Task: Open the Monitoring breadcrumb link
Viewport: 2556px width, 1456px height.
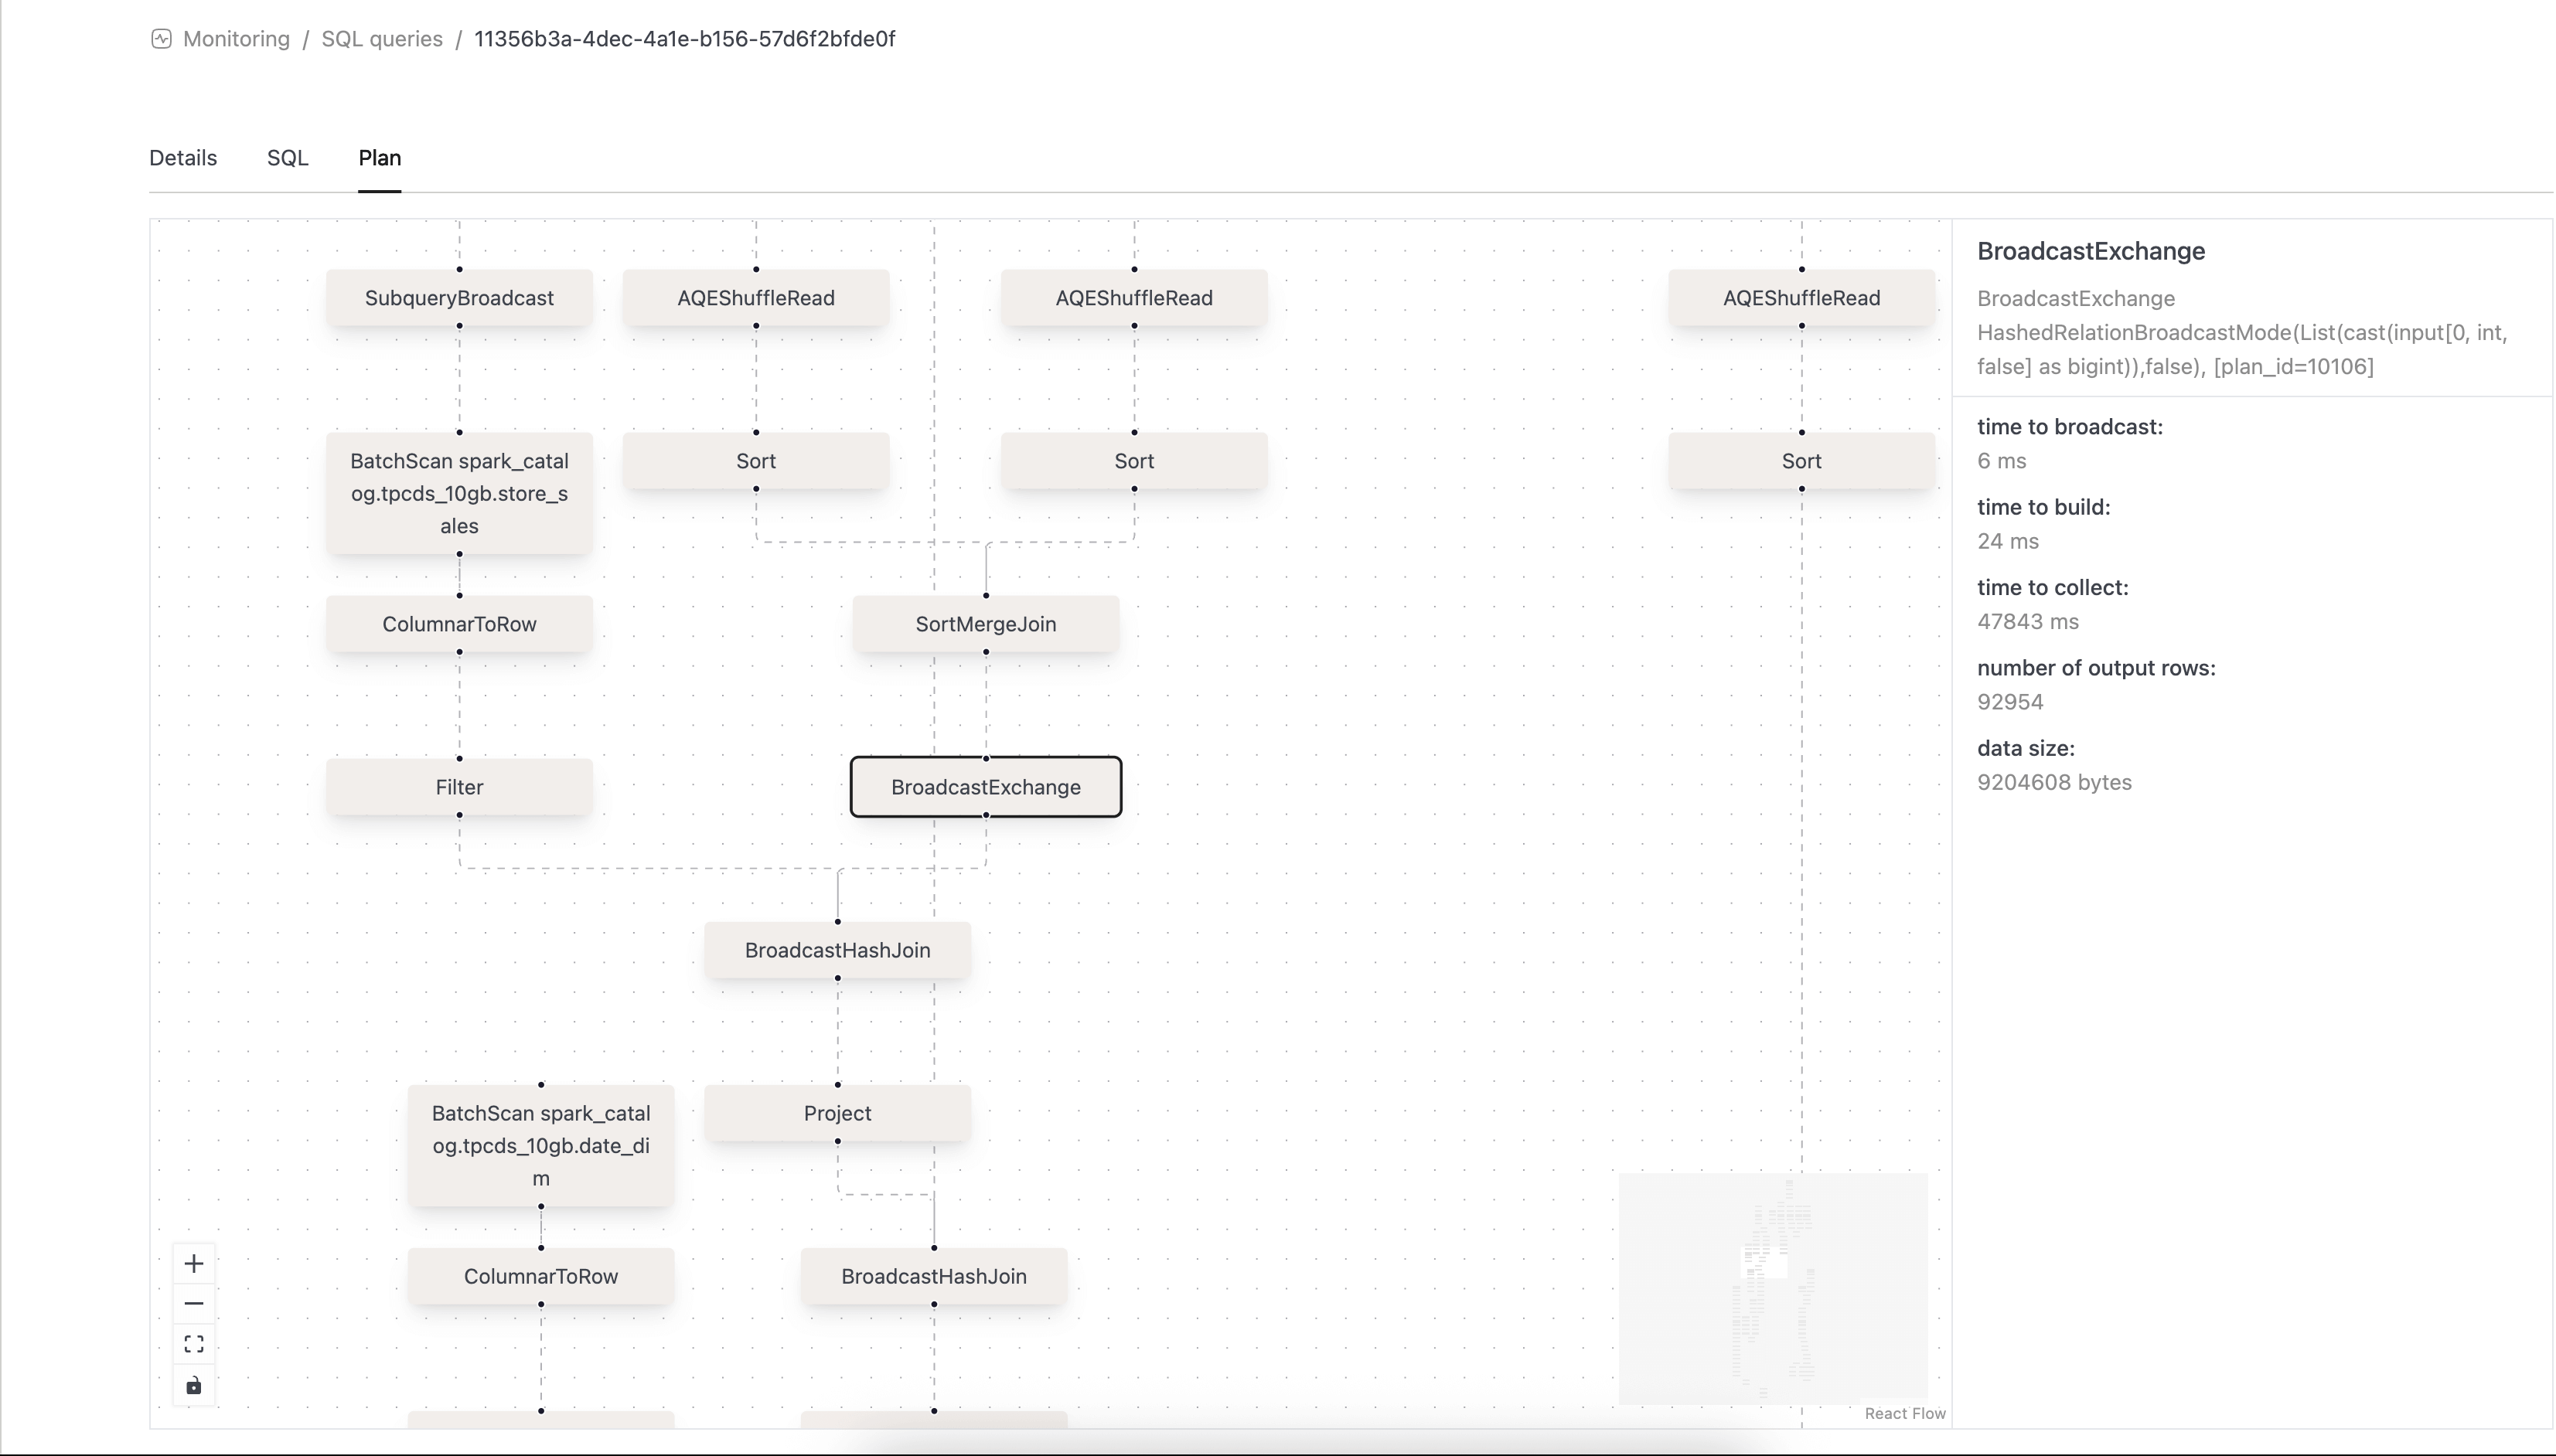Action: pos(236,39)
